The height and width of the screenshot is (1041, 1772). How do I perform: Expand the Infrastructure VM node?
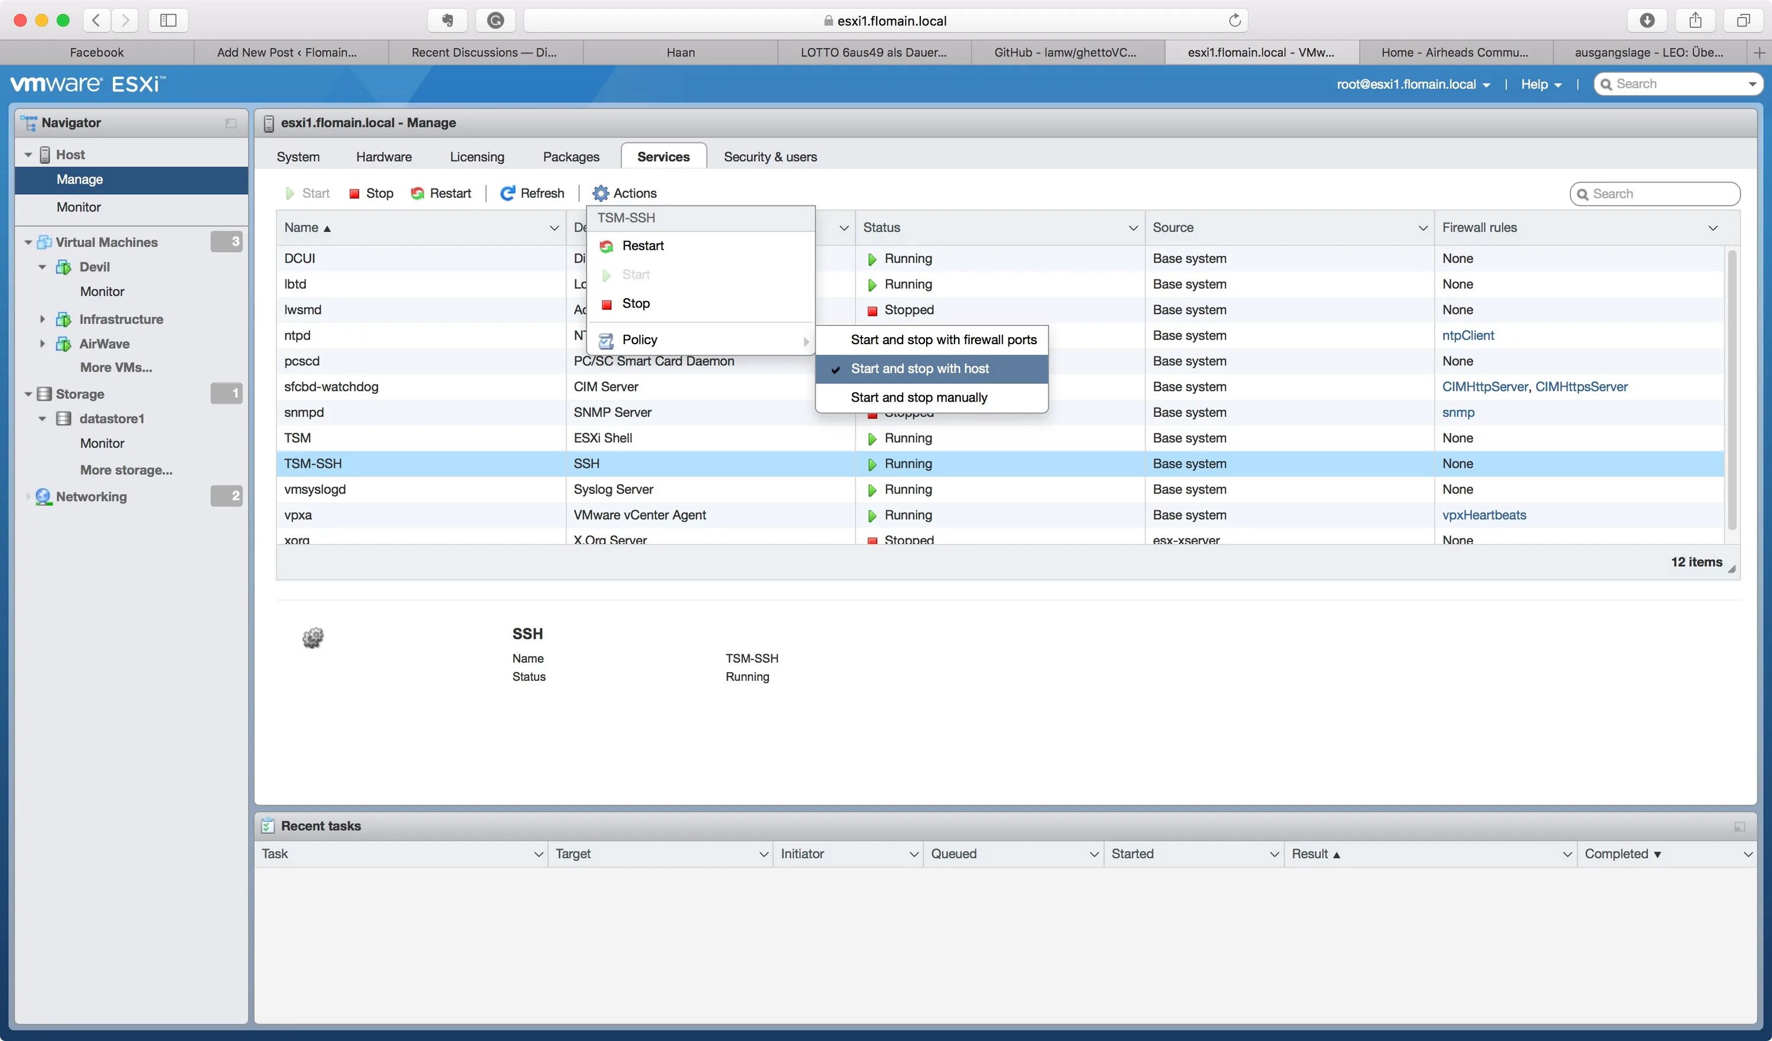42,319
